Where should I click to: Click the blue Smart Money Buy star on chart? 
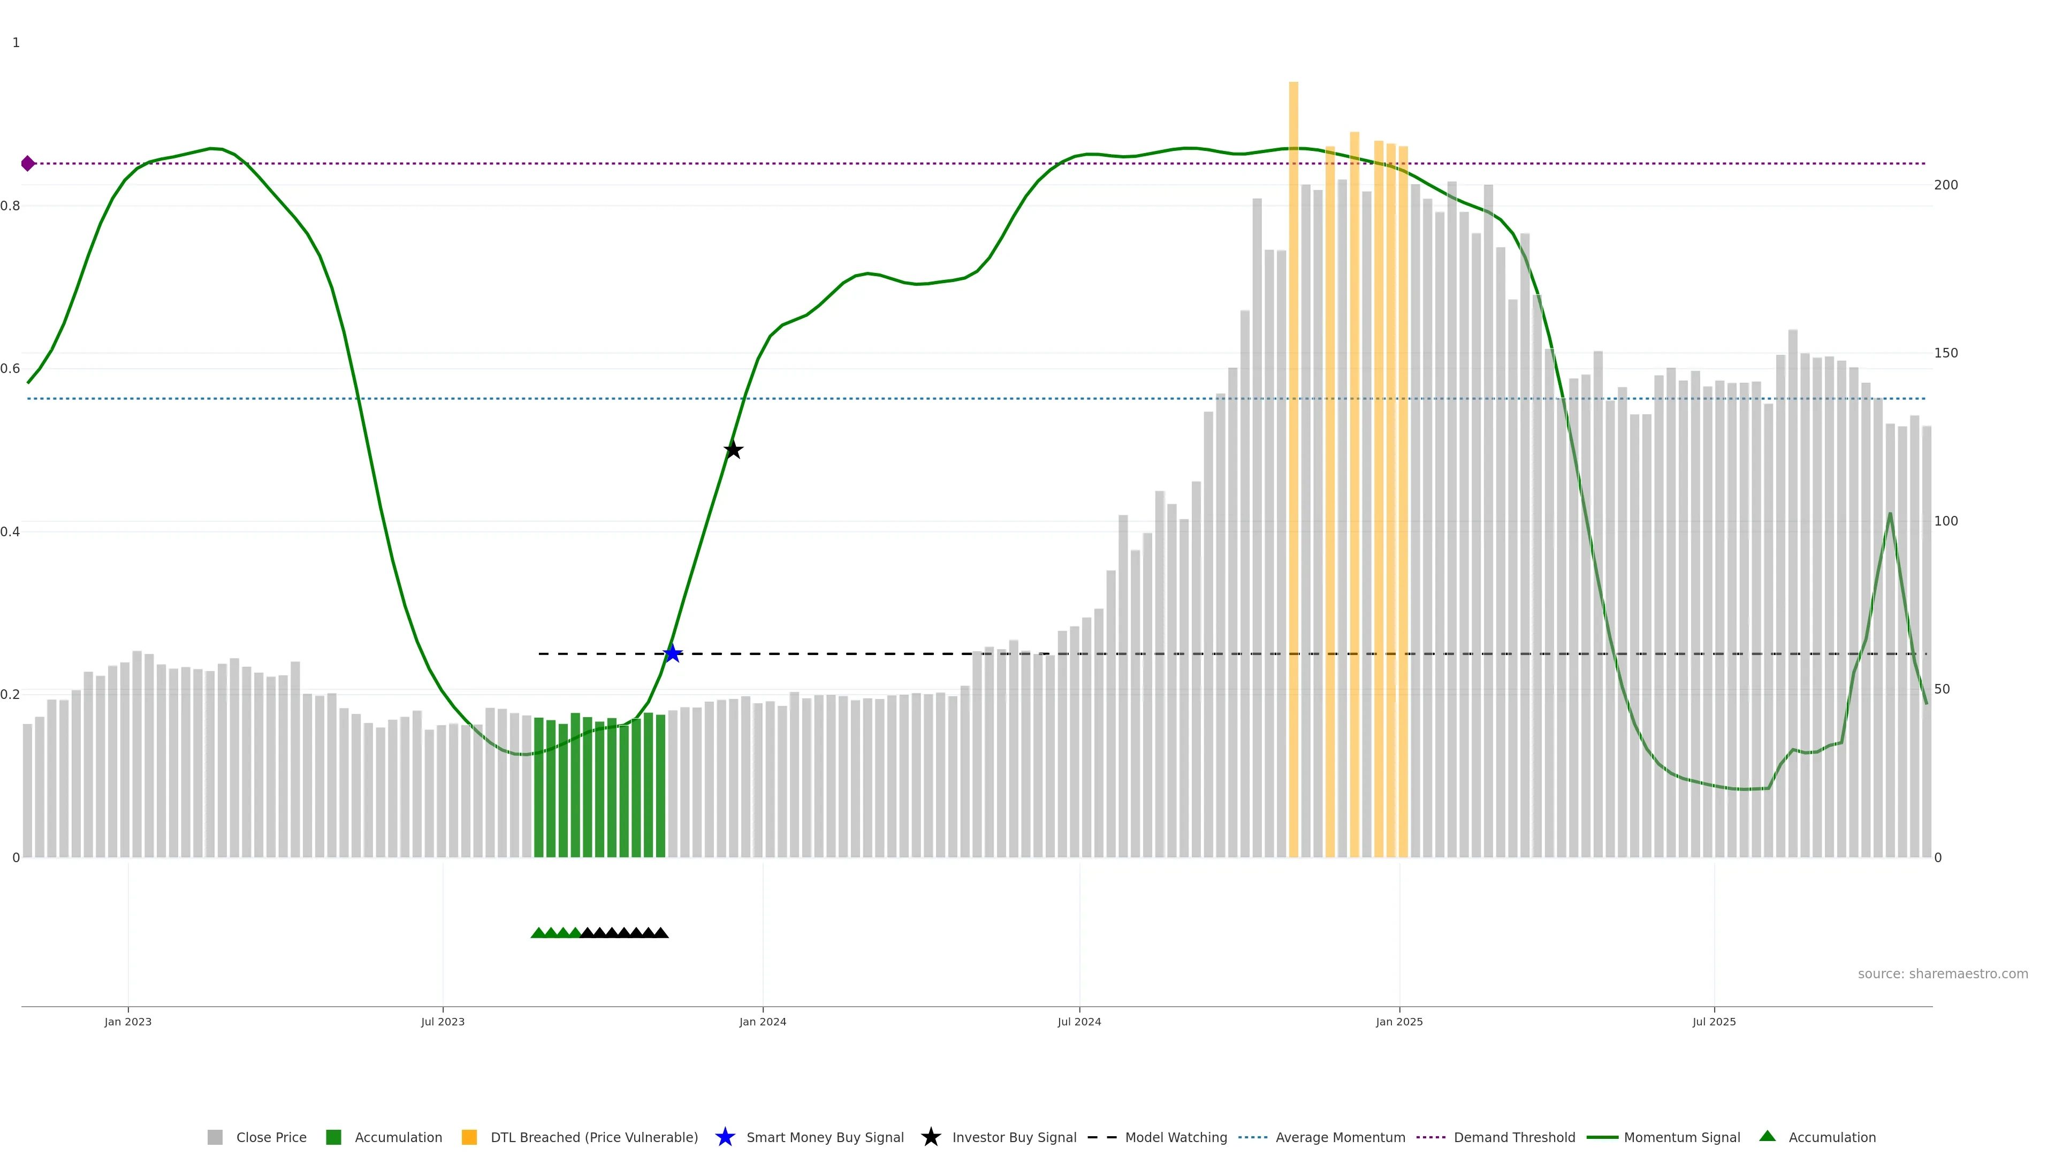673,653
